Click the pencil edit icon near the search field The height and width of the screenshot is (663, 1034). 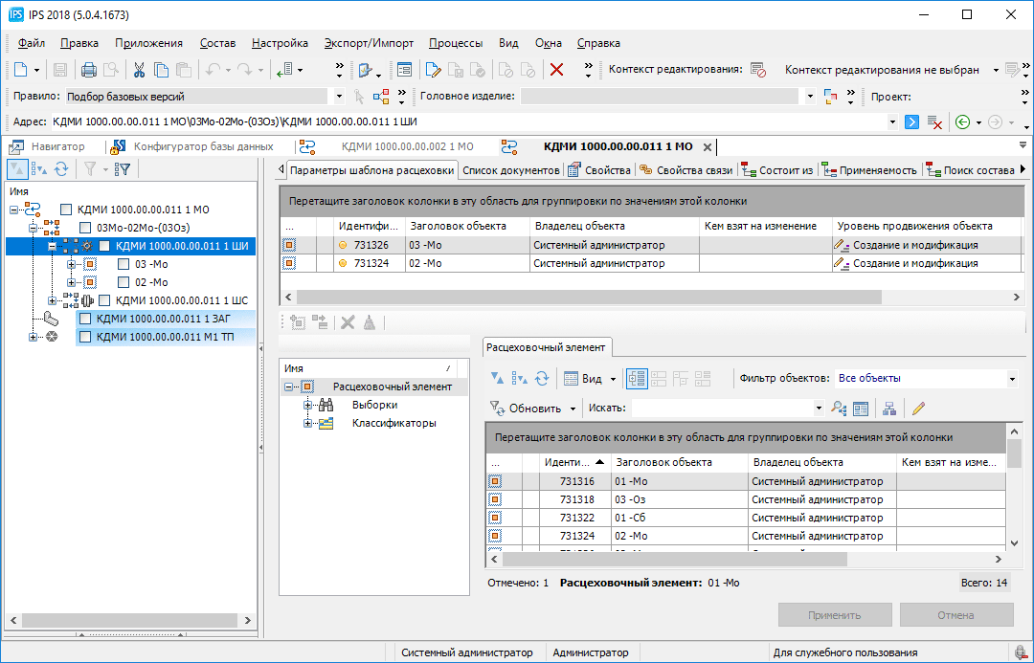918,408
